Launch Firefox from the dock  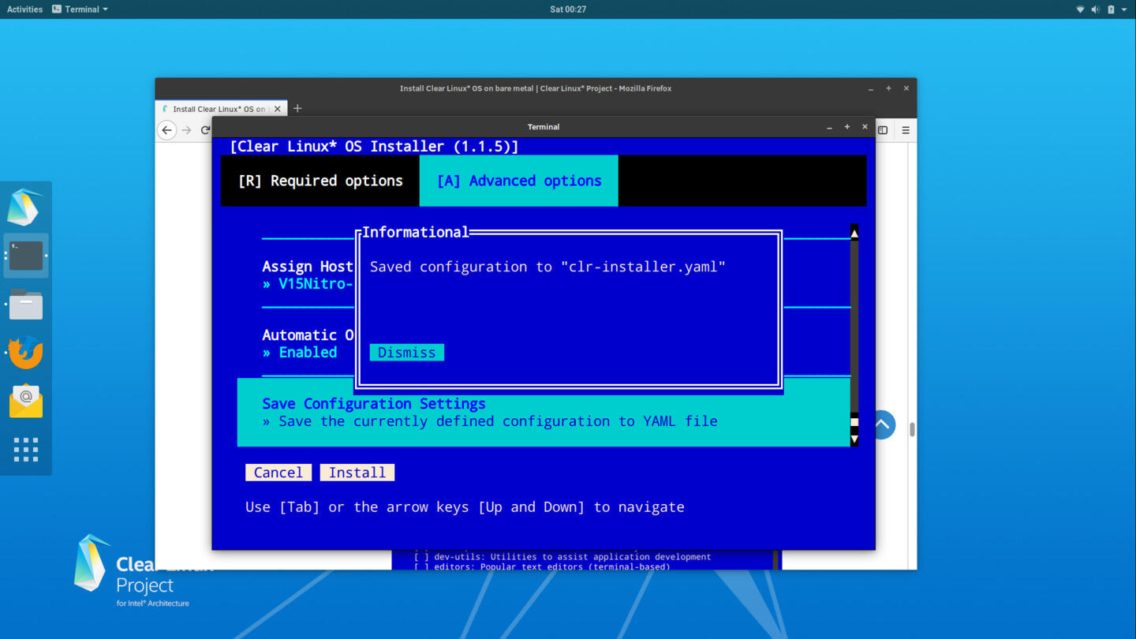point(25,353)
